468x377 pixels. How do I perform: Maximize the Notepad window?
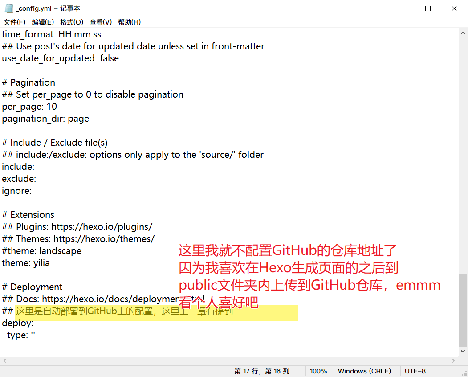[428, 8]
